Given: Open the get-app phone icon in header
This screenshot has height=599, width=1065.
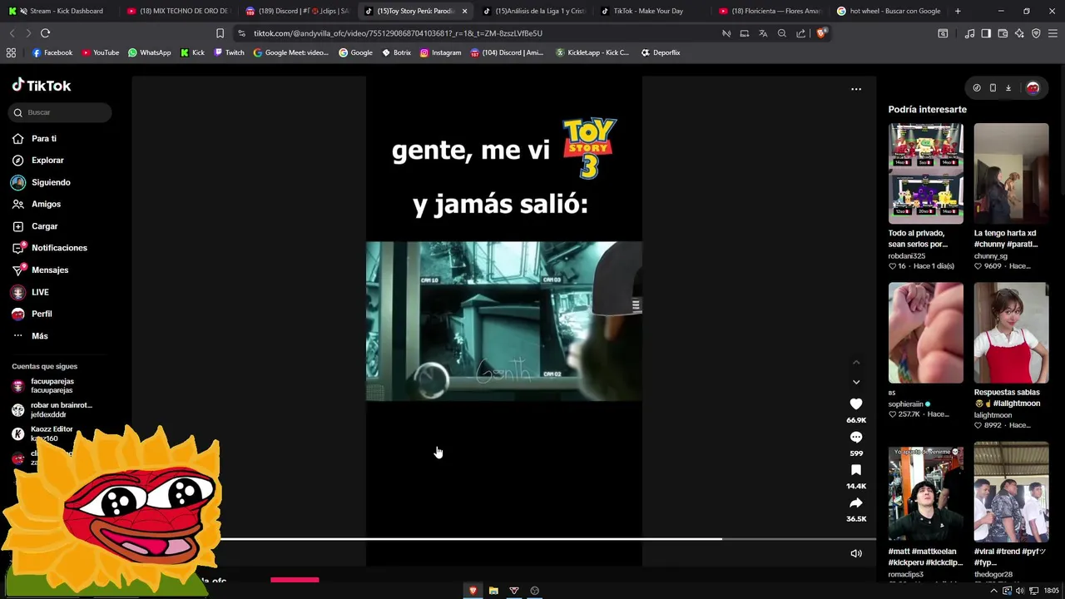Looking at the screenshot, I should coord(993,87).
